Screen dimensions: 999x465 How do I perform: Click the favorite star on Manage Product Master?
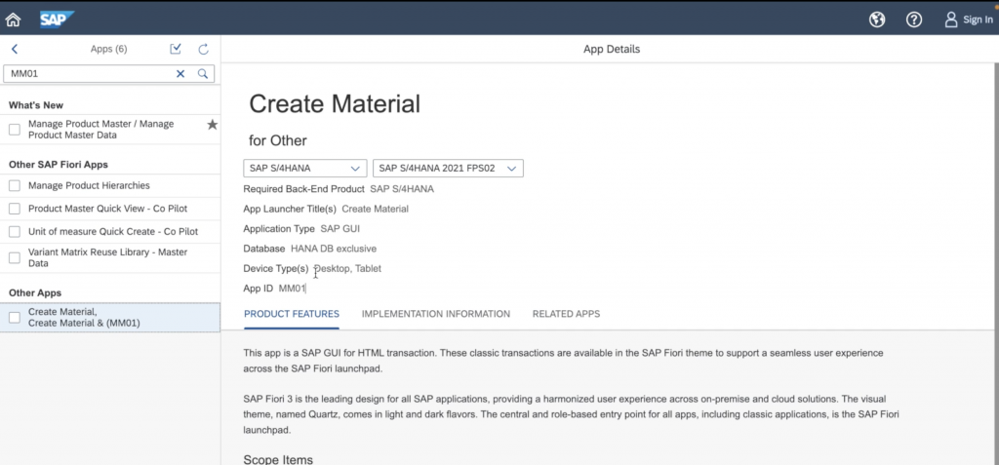pyautogui.click(x=213, y=125)
